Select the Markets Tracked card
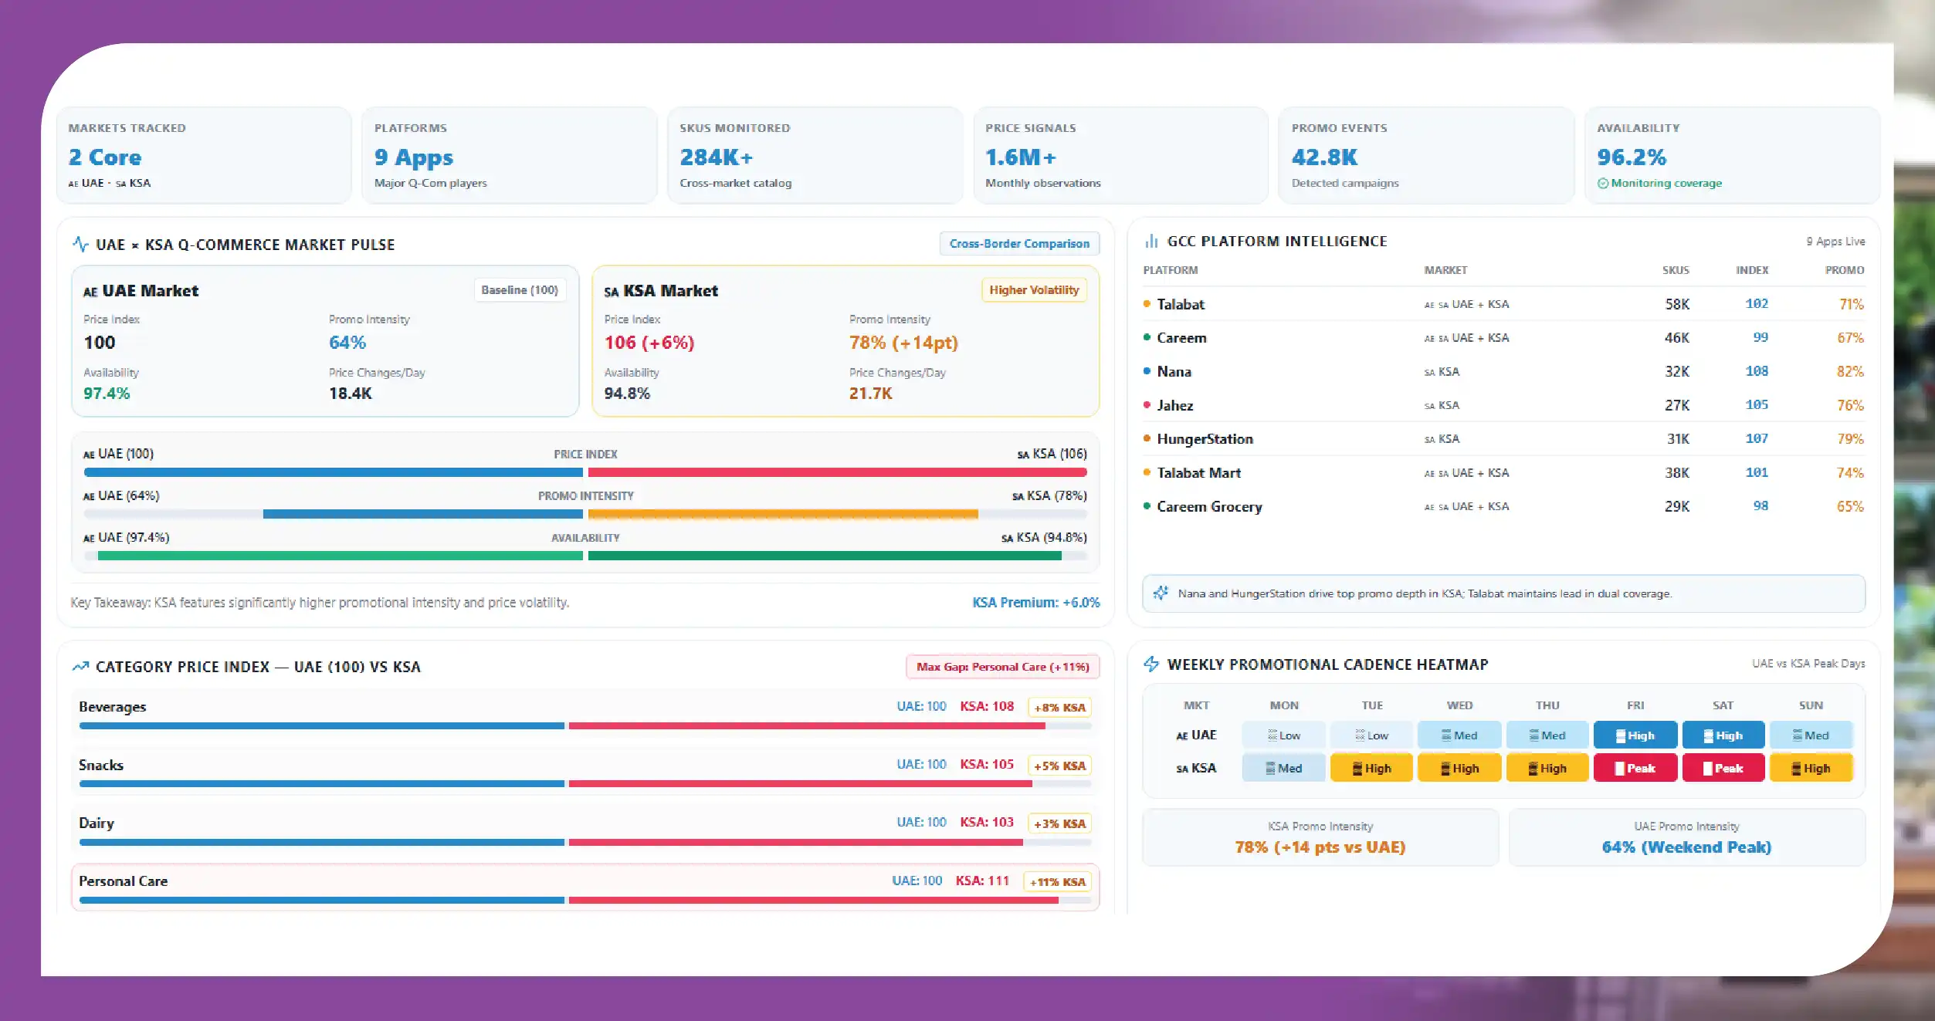 pyautogui.click(x=204, y=155)
